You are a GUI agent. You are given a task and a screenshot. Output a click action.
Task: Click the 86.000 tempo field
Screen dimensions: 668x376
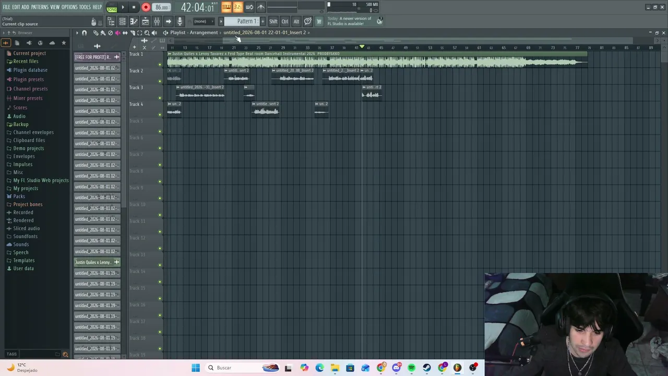161,7
